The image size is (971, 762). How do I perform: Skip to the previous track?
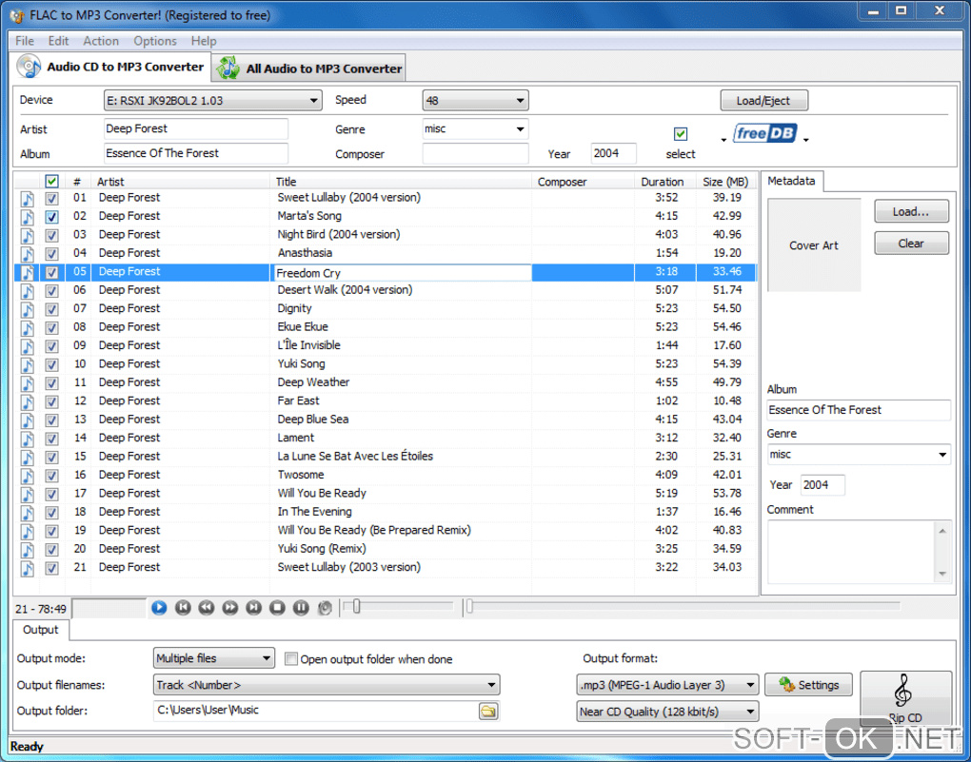(x=183, y=608)
